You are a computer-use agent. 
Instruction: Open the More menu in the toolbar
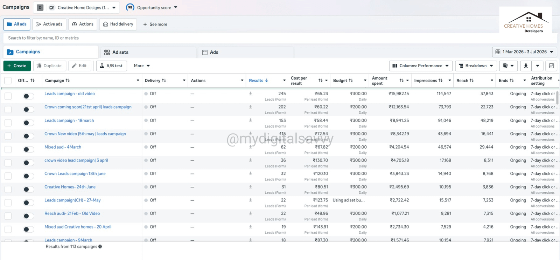142,66
